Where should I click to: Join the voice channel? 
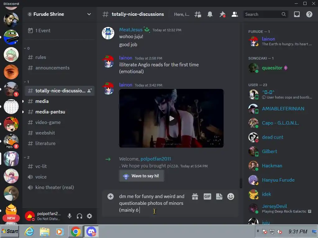[59, 177]
